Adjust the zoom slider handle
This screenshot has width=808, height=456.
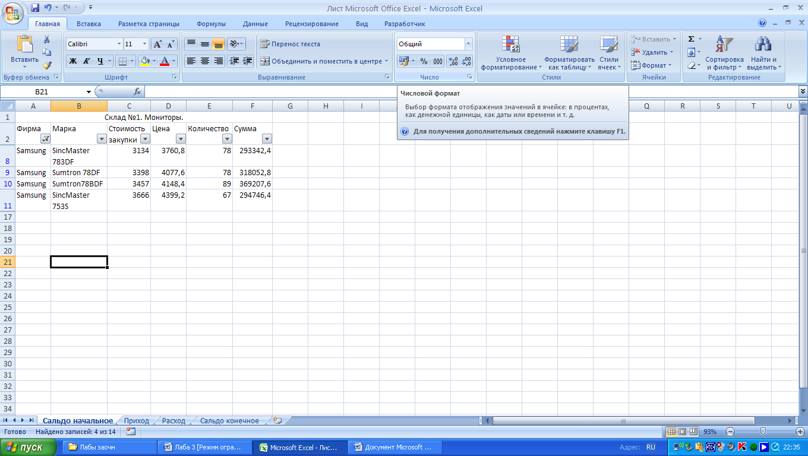click(x=763, y=432)
